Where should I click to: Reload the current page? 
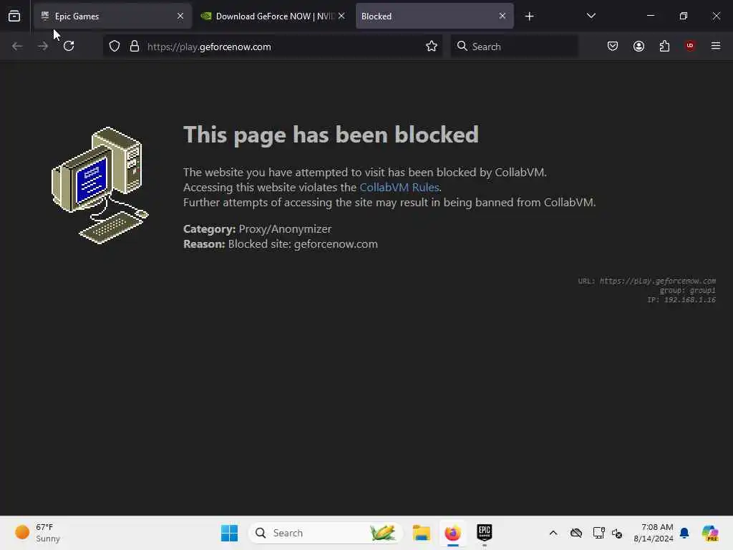coord(69,46)
